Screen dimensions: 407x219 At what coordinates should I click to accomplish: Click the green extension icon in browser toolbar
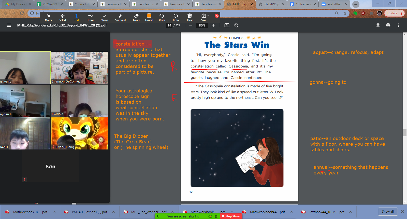(x=355, y=13)
